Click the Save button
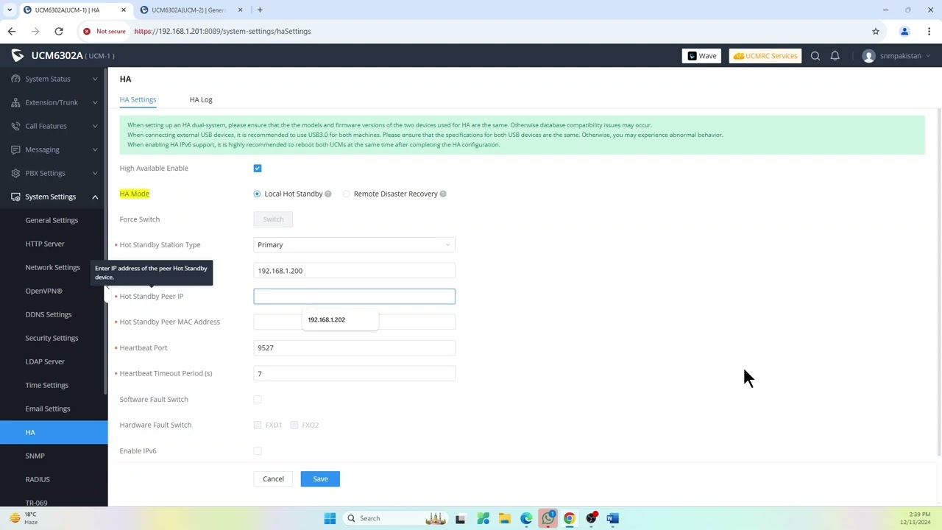942x530 pixels. [x=320, y=479]
